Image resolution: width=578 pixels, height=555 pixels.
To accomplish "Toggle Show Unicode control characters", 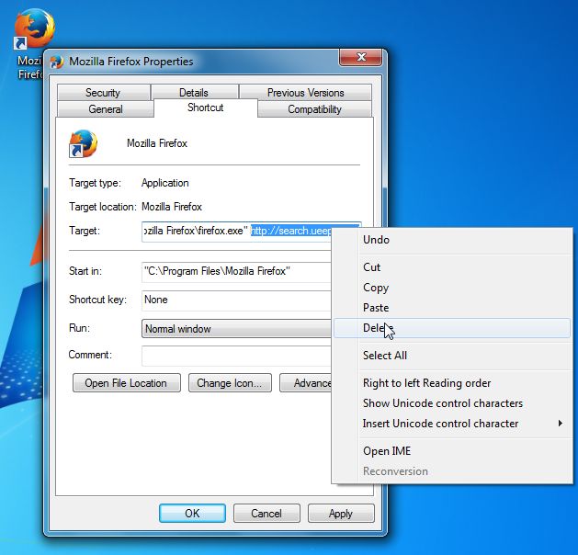I will pyautogui.click(x=452, y=403).
